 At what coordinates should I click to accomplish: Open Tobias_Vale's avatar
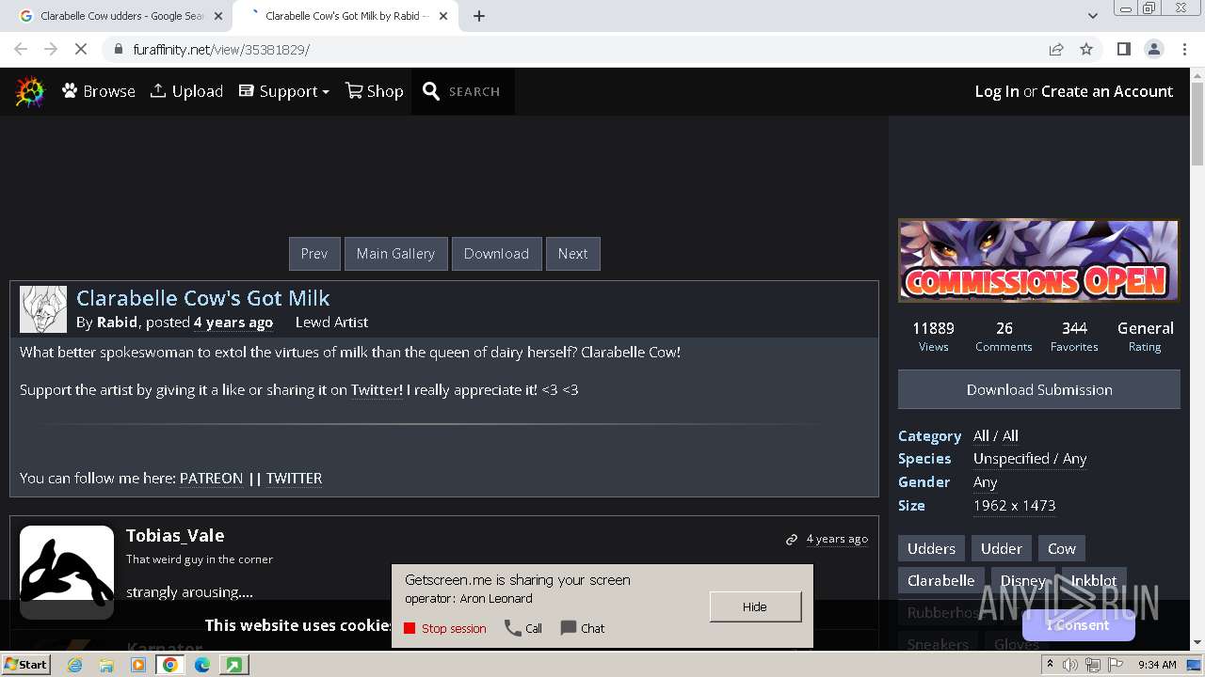[x=67, y=573]
